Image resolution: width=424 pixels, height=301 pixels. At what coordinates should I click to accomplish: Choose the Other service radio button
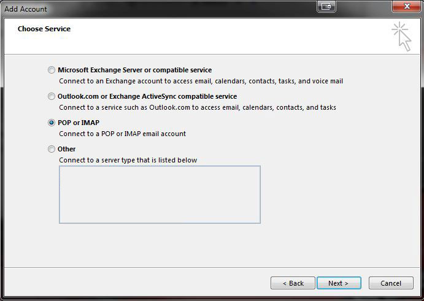[52, 149]
